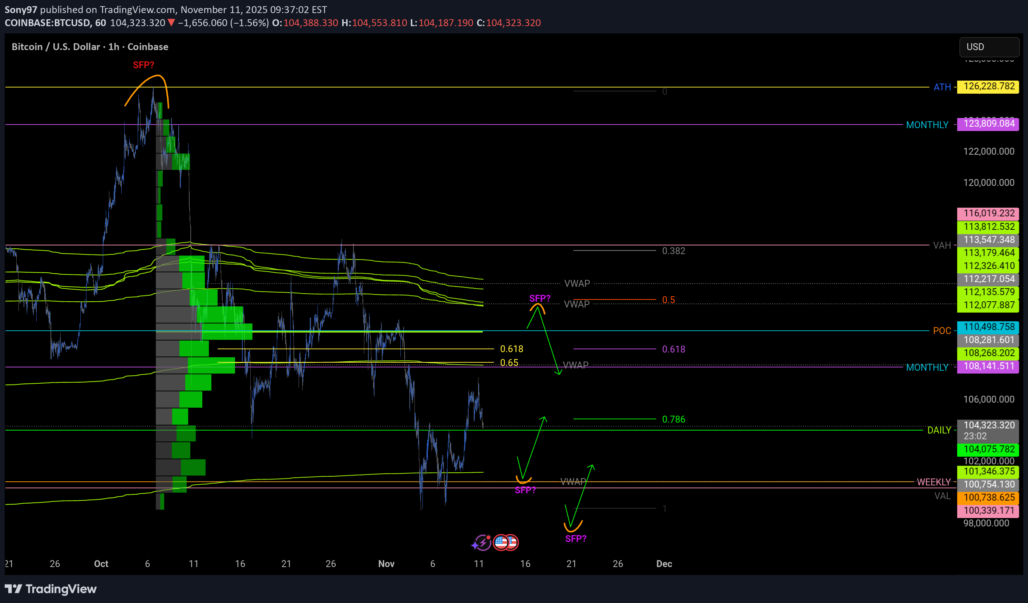The image size is (1028, 603).
Task: Click the TradingView logo at bottom left
Action: pyautogui.click(x=50, y=589)
